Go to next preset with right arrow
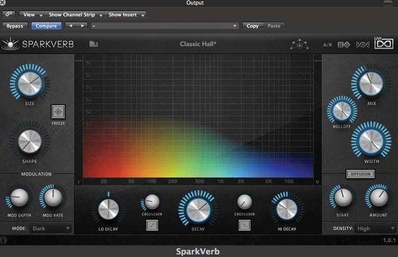The image size is (398, 257). [x=82, y=26]
